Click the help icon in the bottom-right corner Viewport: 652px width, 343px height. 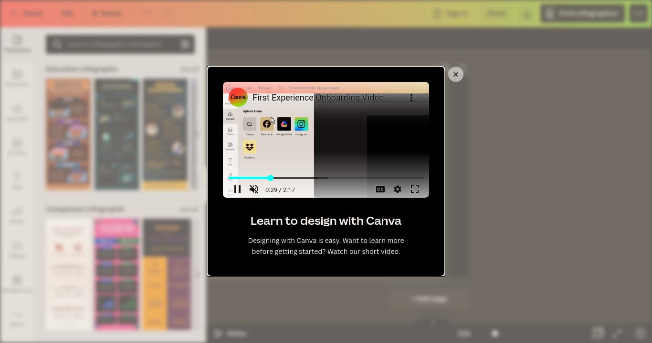click(x=641, y=333)
